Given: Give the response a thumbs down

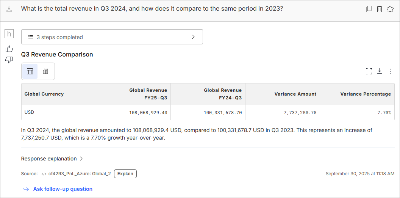Looking at the screenshot, I should (x=9, y=60).
